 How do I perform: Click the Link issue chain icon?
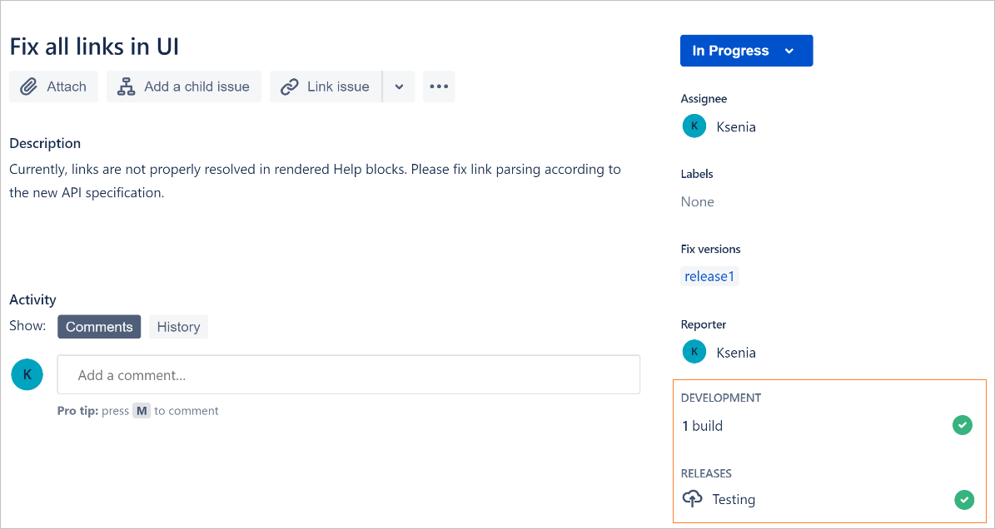[x=290, y=86]
